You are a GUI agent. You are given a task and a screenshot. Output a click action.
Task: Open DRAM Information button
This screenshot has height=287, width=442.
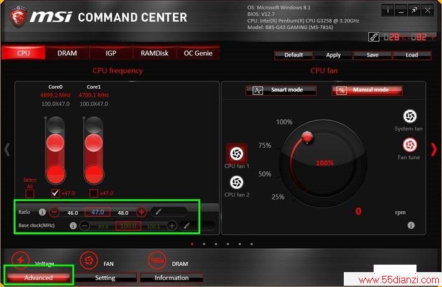(172, 278)
